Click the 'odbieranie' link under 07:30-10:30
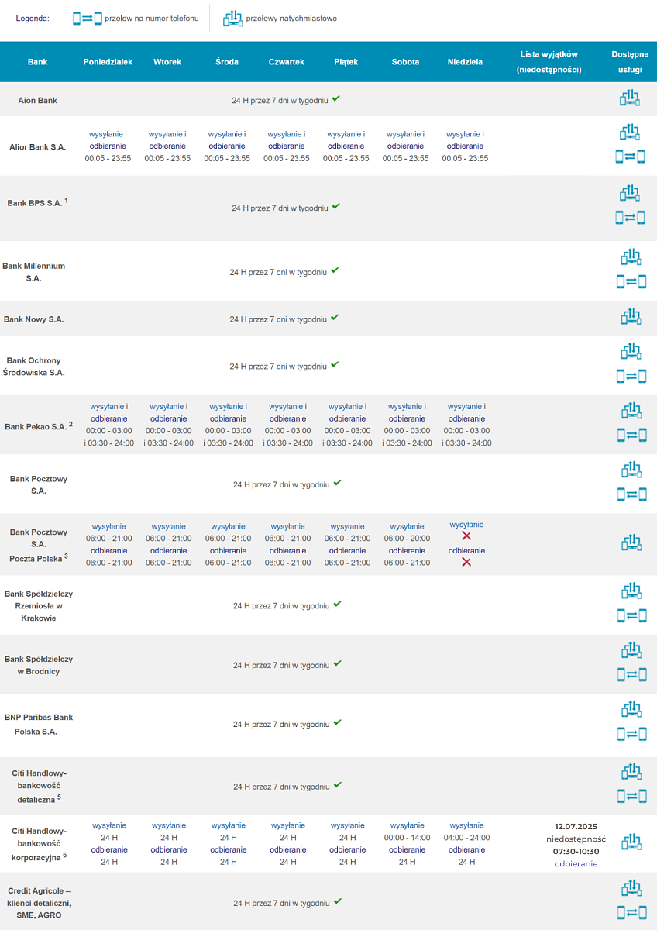 [x=576, y=863]
